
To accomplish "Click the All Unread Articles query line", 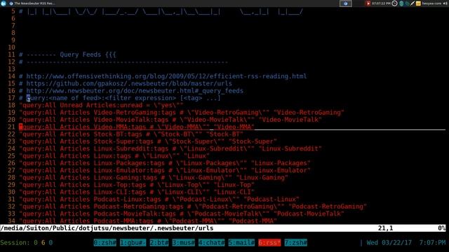I will (x=101, y=105).
